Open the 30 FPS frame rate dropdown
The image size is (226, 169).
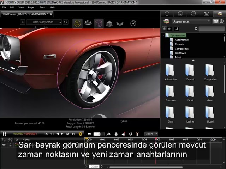[151, 134]
